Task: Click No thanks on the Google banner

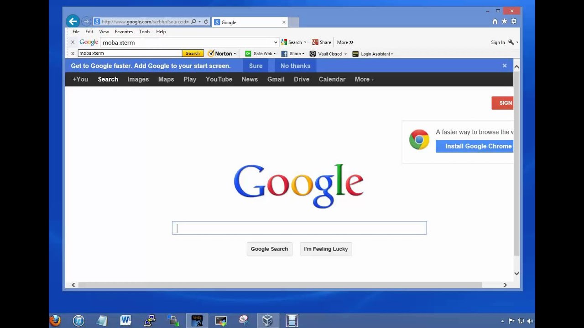Action: click(295, 66)
